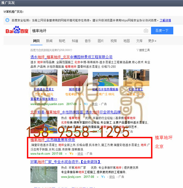Expand dropdown arrow next to zhongboyuanlin.com date
Screen dimensions: 183x188
[80, 104]
